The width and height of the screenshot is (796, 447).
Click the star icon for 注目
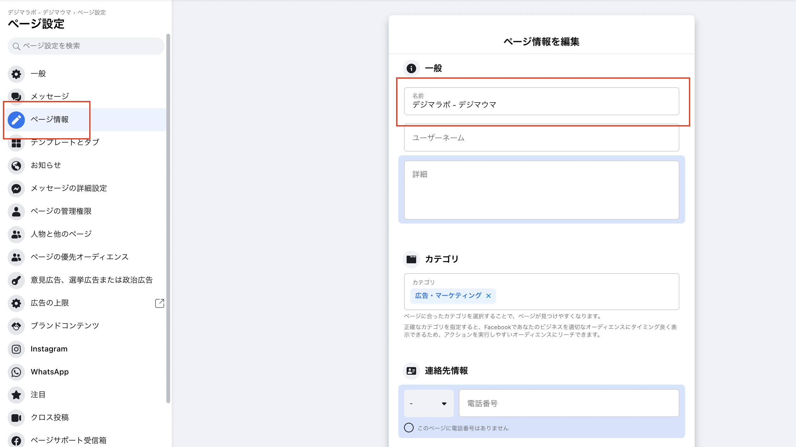click(x=16, y=395)
